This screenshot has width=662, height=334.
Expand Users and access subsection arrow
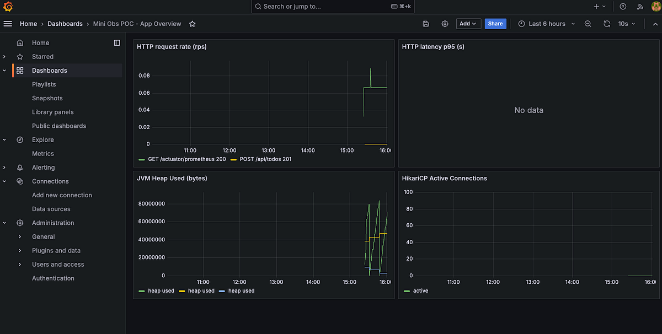[20, 265]
